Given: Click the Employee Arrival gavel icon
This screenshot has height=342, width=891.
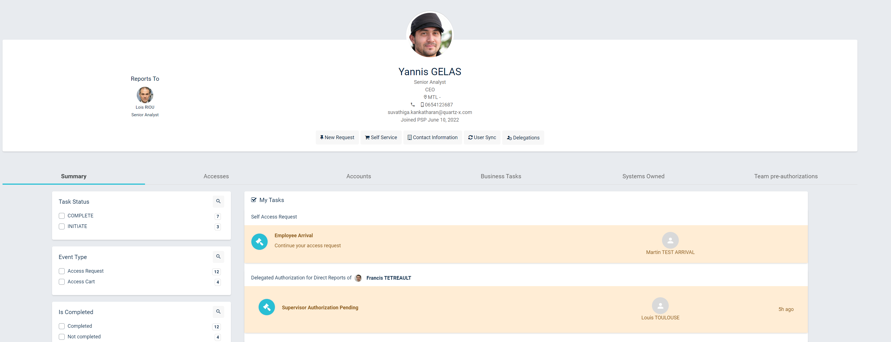Looking at the screenshot, I should point(259,242).
